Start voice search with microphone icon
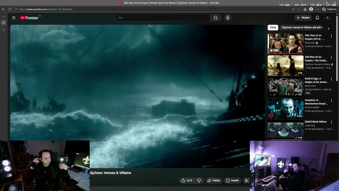The width and height of the screenshot is (339, 191). click(228, 18)
